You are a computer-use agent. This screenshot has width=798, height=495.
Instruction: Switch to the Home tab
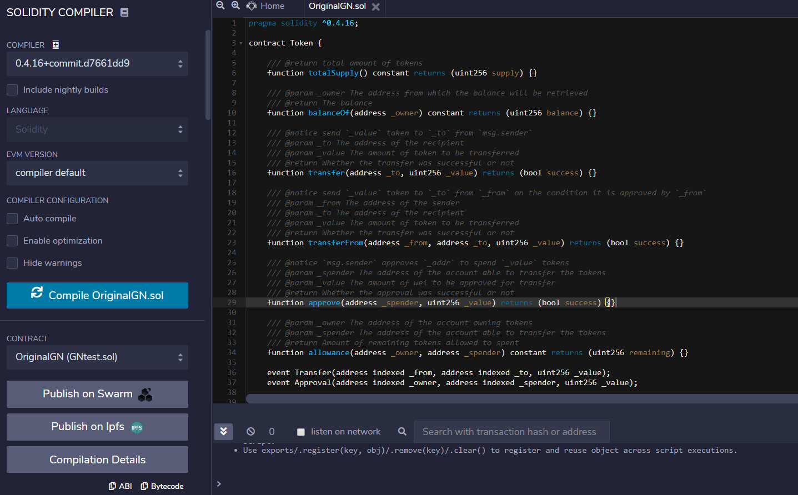click(x=265, y=6)
